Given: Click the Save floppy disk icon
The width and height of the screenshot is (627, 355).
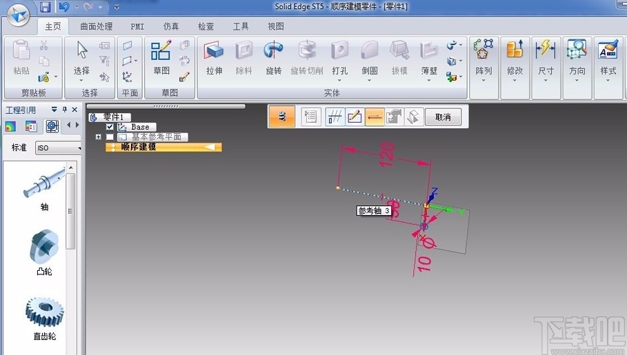Looking at the screenshot, I should coord(46,7).
